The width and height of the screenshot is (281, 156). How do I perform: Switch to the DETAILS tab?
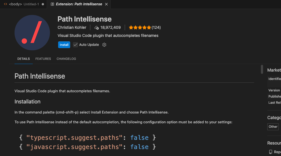point(23,59)
